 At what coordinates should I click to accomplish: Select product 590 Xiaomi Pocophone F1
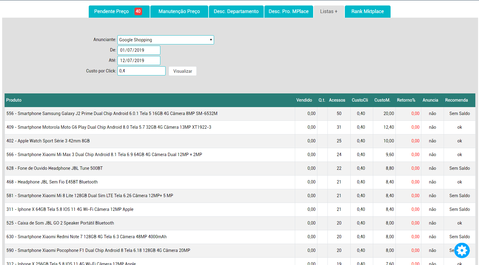pos(240,251)
